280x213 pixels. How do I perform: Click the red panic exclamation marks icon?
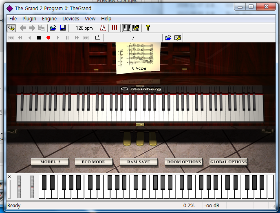click(114, 28)
